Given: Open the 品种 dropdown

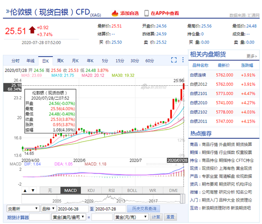Looking at the screenshot, I should [49, 209].
